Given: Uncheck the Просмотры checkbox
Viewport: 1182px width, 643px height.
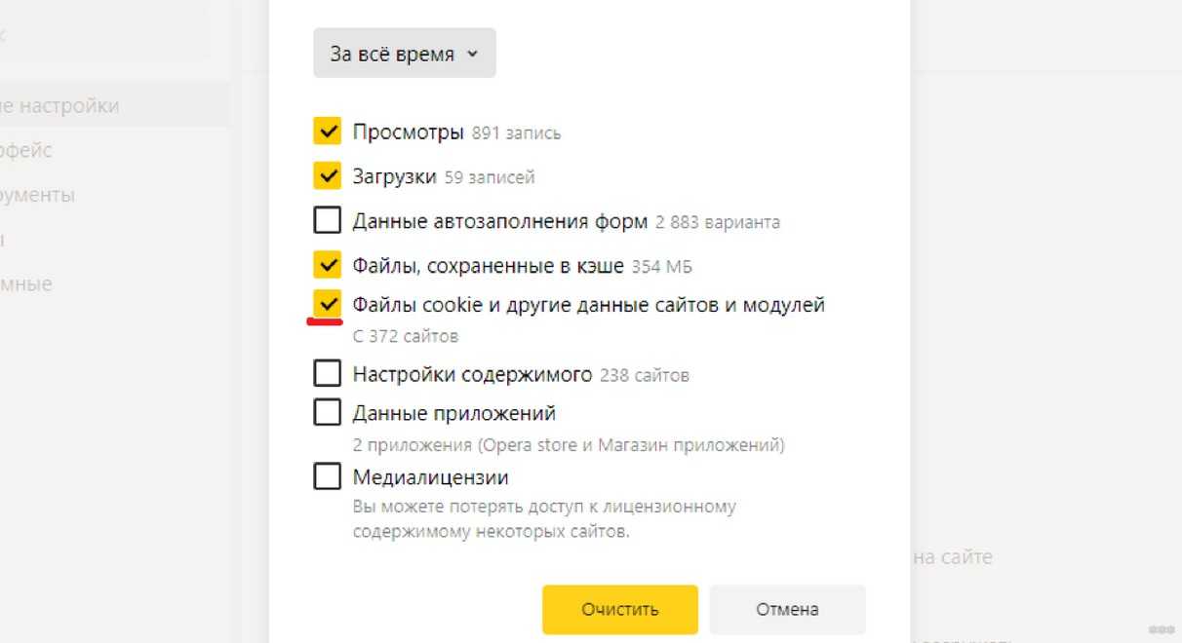Looking at the screenshot, I should click(328, 132).
